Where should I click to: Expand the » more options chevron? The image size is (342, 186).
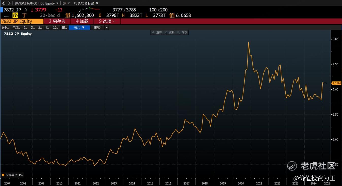tap(107, 27)
